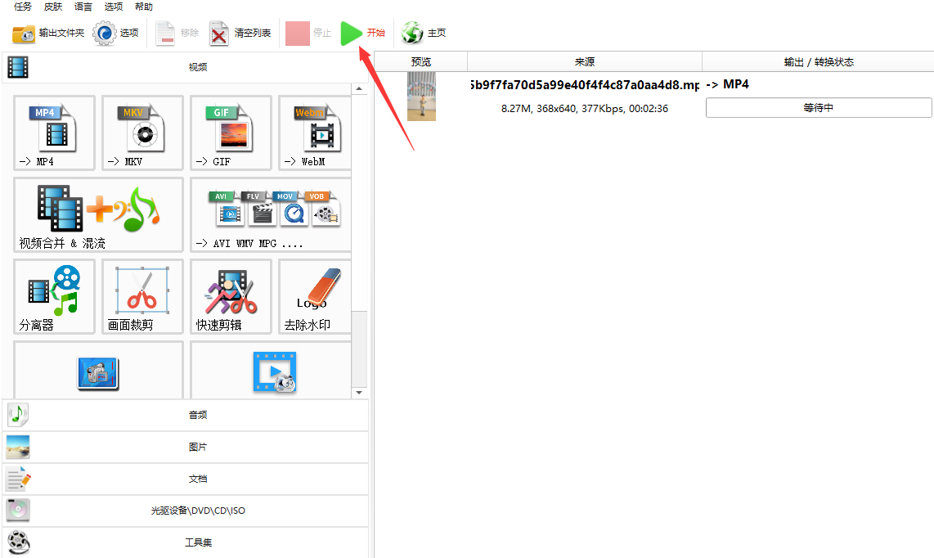
Task: Open the 任务 menu
Action: pos(23,7)
